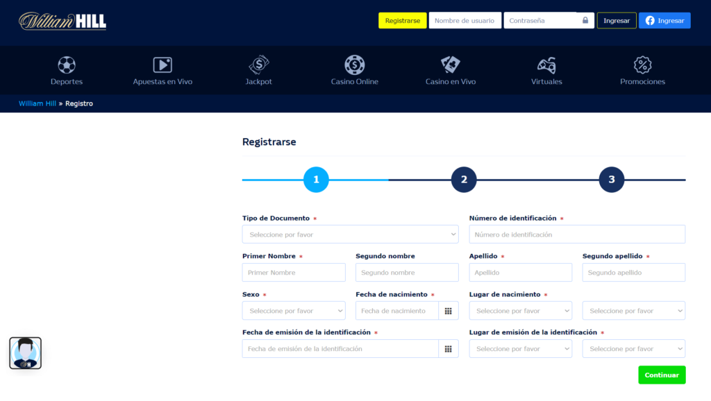The height and width of the screenshot is (401, 711).
Task: Select the Jackpot money icon
Action: click(x=259, y=65)
